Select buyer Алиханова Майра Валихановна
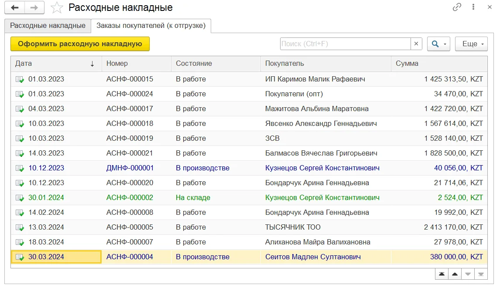The width and height of the screenshot is (500, 288). click(x=318, y=242)
